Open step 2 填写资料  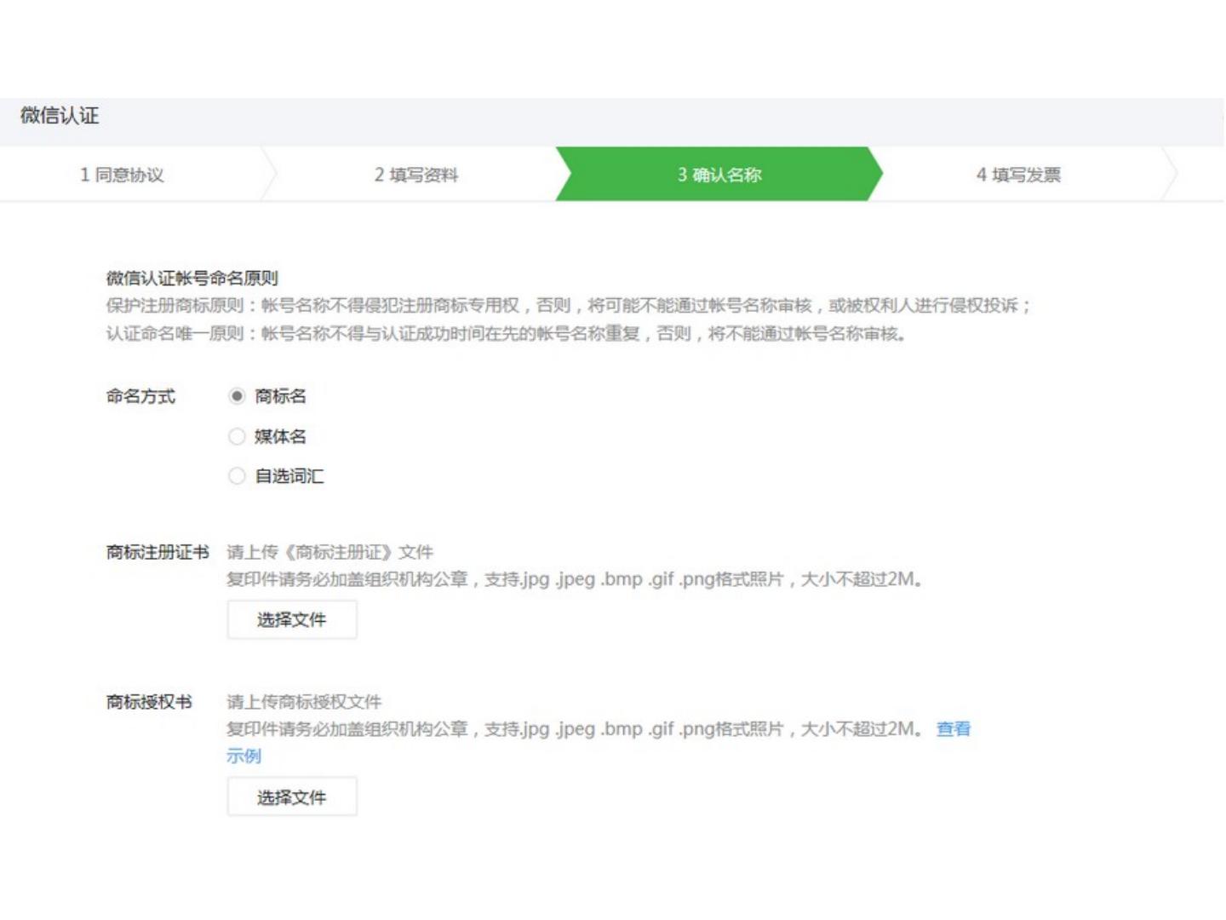[415, 175]
